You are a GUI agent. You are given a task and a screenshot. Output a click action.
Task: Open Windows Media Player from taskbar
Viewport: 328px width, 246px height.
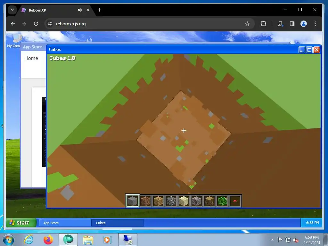108,240
